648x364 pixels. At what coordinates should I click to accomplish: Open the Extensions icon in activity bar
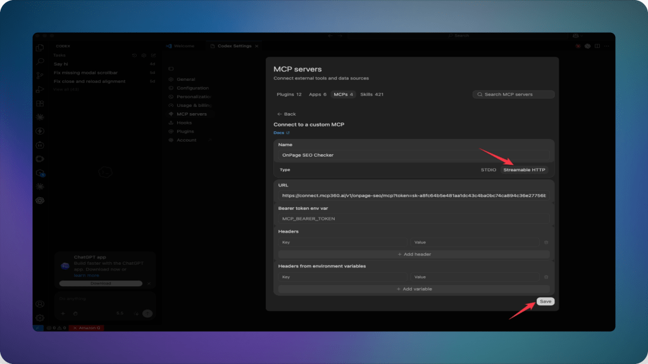click(x=40, y=104)
